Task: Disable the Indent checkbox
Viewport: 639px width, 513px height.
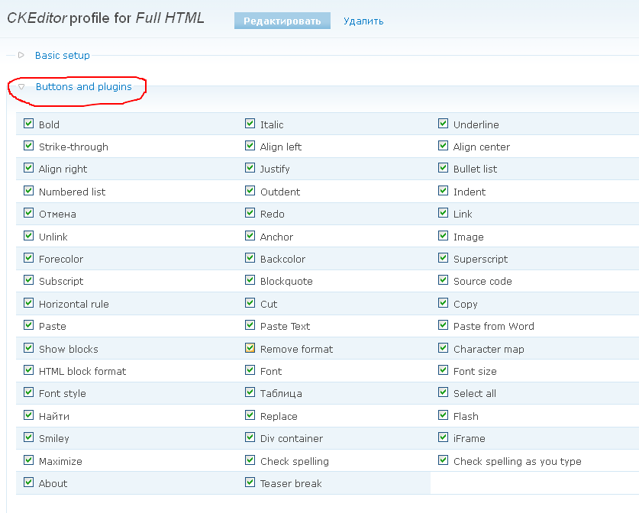Action: click(x=443, y=190)
